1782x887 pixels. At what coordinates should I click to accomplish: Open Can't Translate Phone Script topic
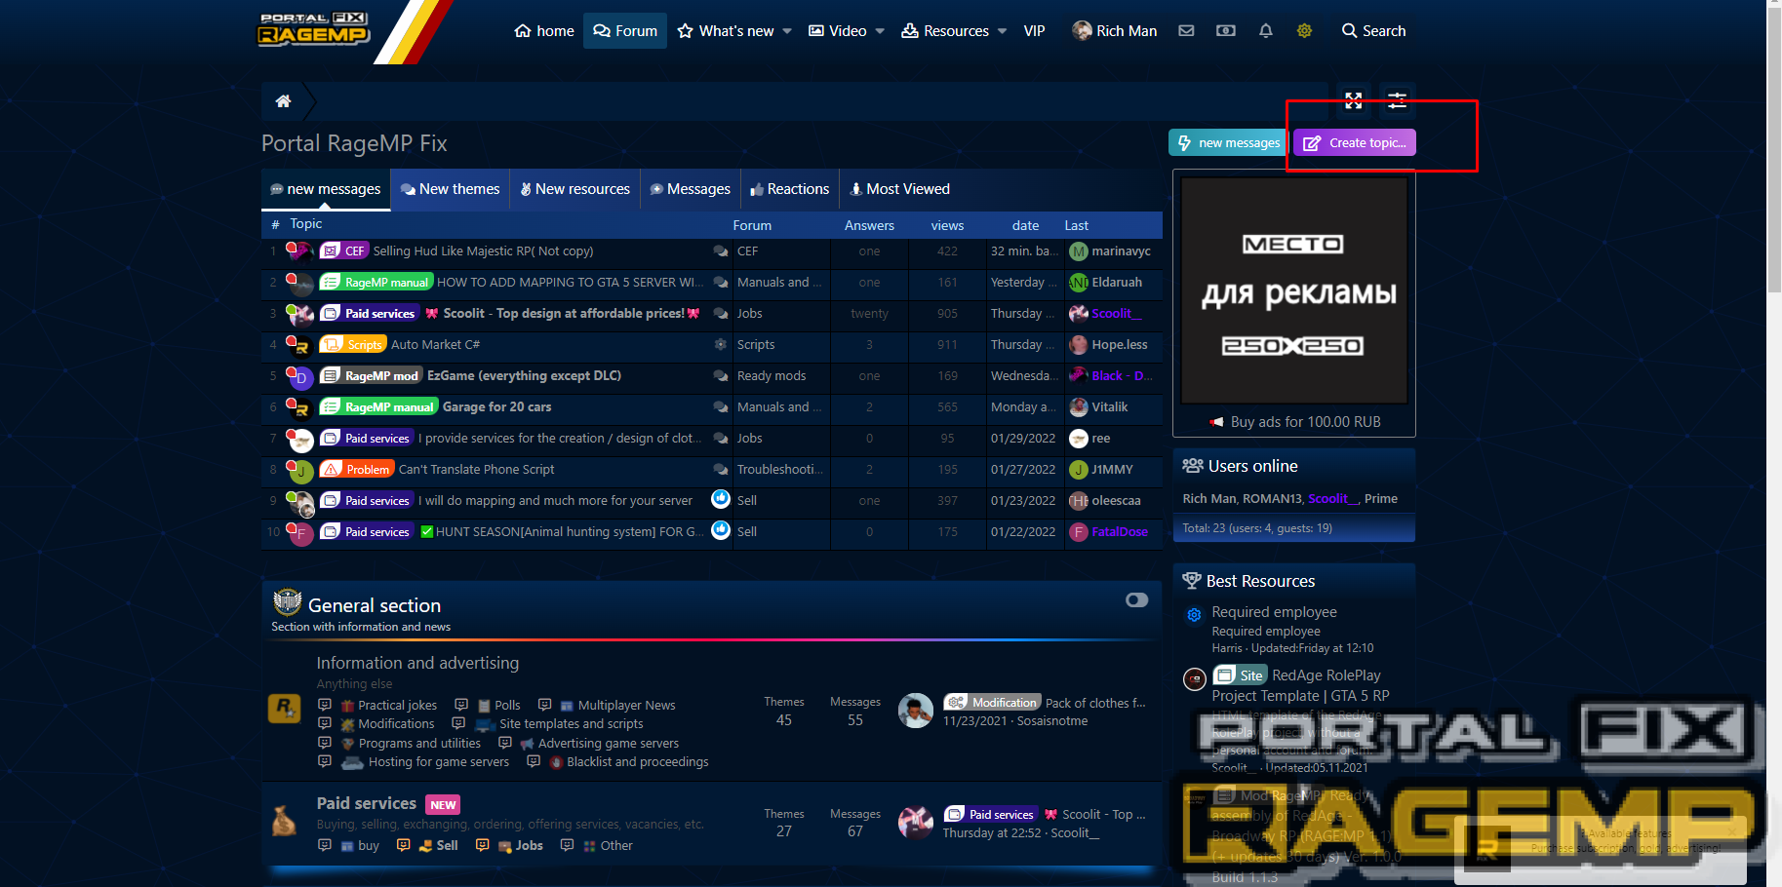point(476,470)
